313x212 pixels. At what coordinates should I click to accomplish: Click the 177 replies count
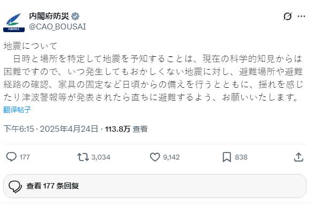pyautogui.click(x=25, y=157)
